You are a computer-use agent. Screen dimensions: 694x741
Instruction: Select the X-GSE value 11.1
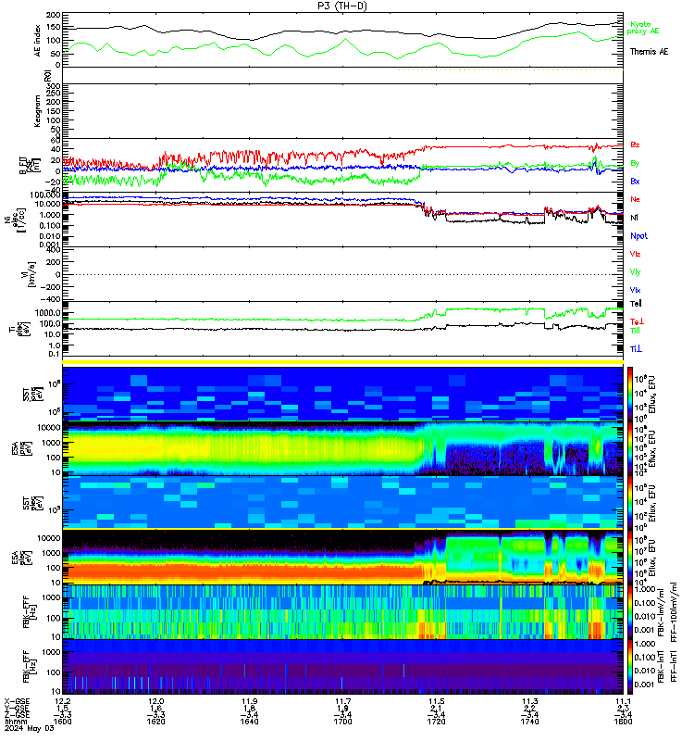tap(623, 701)
